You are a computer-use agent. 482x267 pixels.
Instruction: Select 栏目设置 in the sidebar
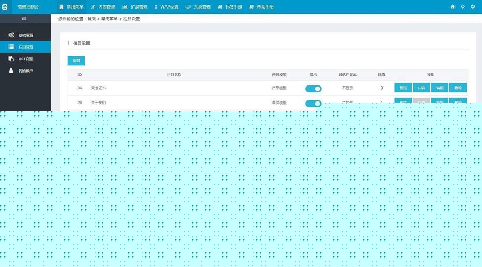click(25, 47)
